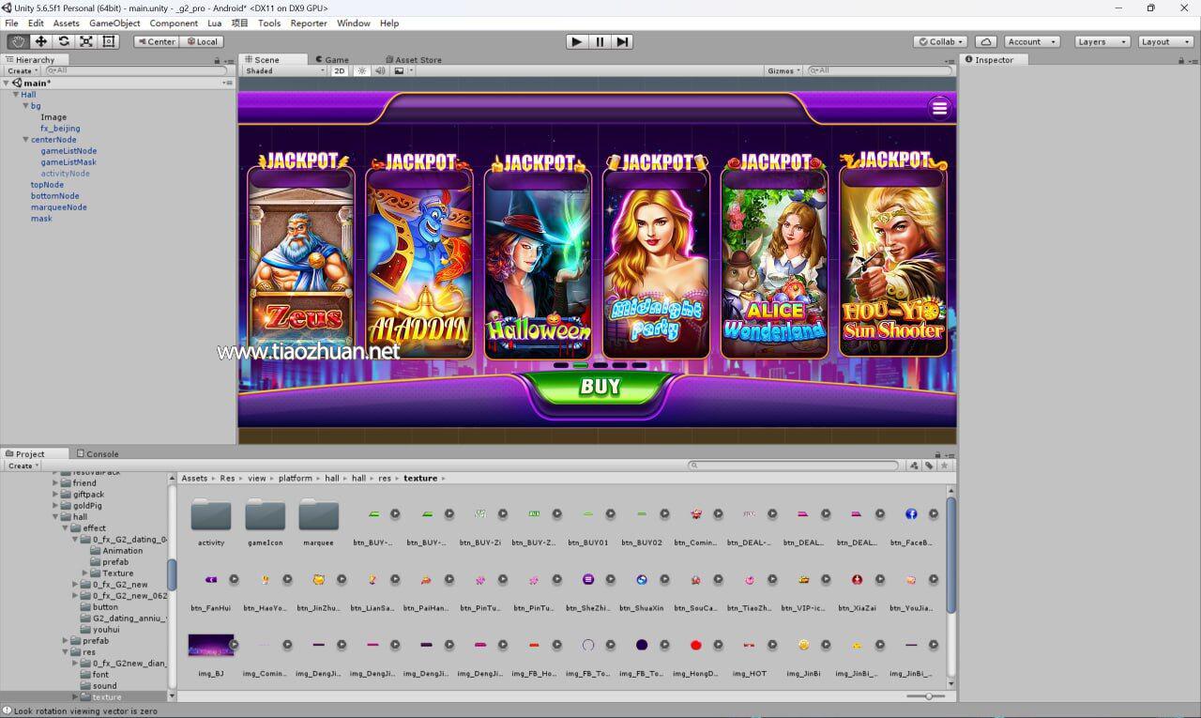This screenshot has height=718, width=1201.
Task: Select the img_HOT texture asset
Action: 750,653
